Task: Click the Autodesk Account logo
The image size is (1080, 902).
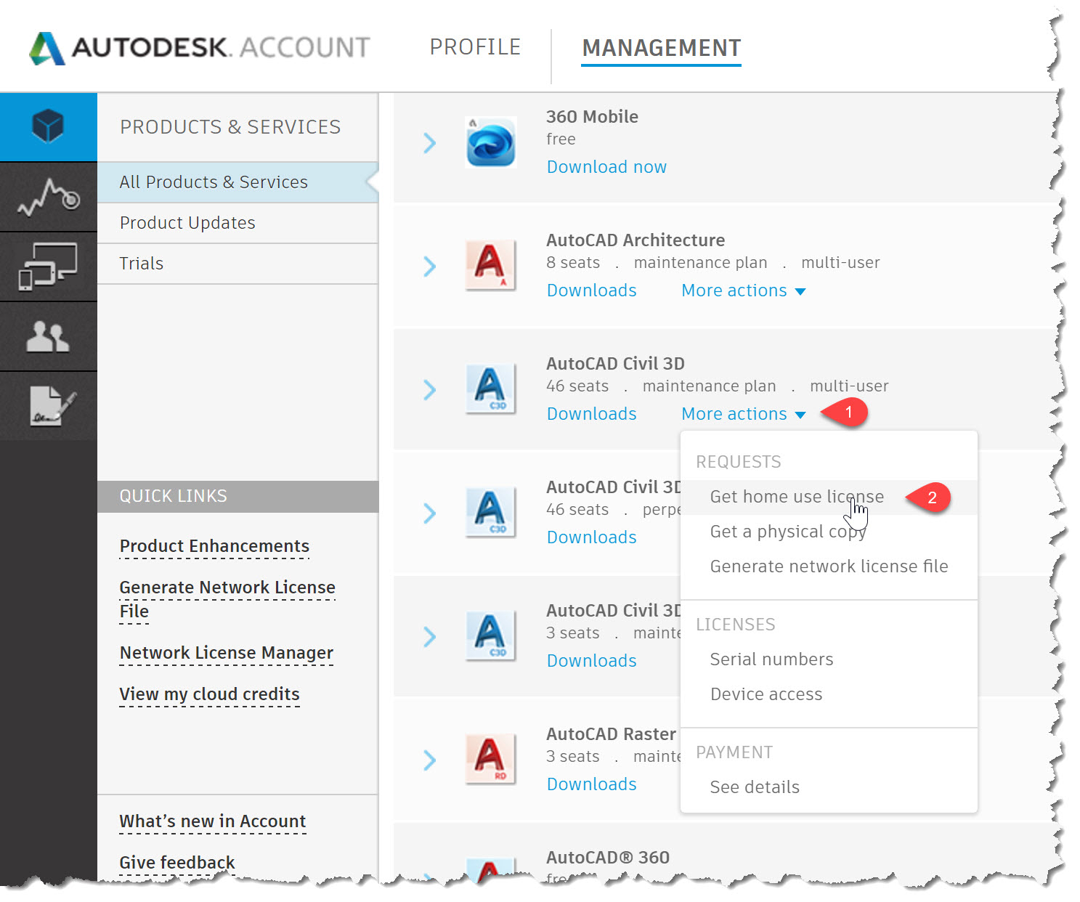Action: [x=199, y=48]
